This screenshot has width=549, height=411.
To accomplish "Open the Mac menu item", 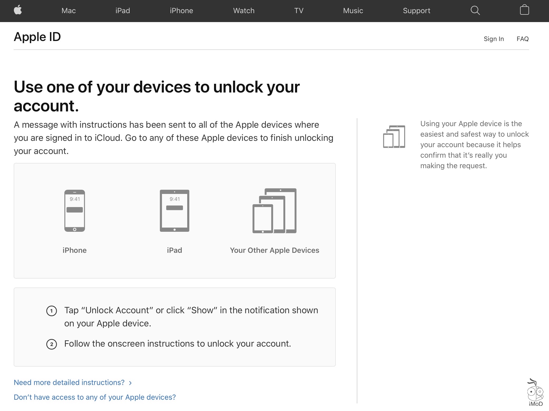I will tap(69, 11).
